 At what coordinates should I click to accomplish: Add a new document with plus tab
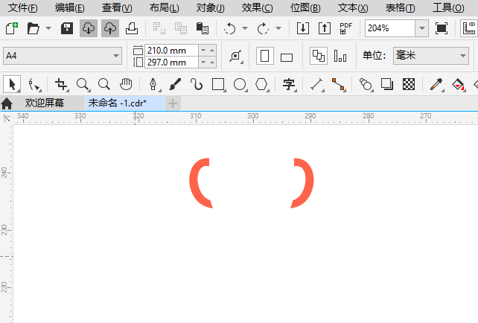[x=173, y=103]
